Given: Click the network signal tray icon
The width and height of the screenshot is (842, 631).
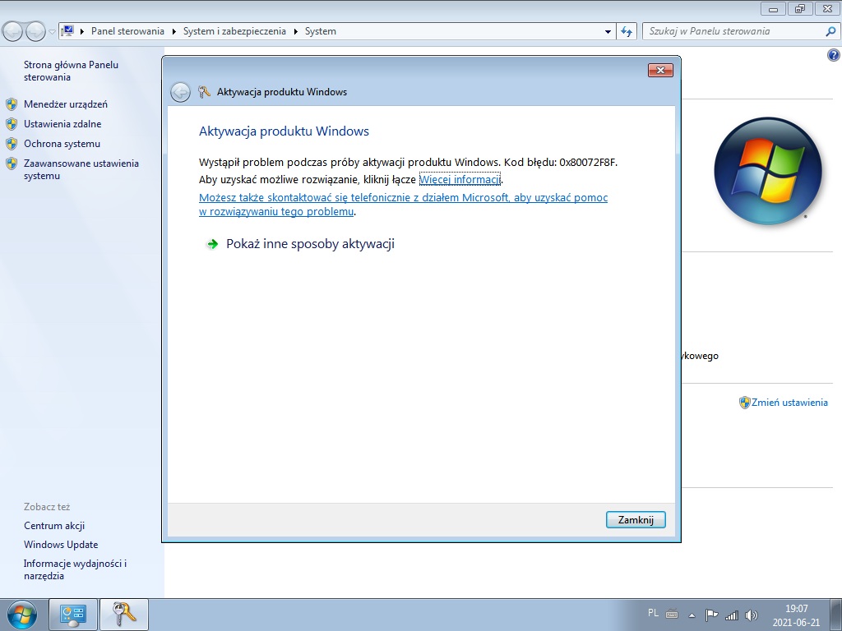Looking at the screenshot, I should (732, 615).
